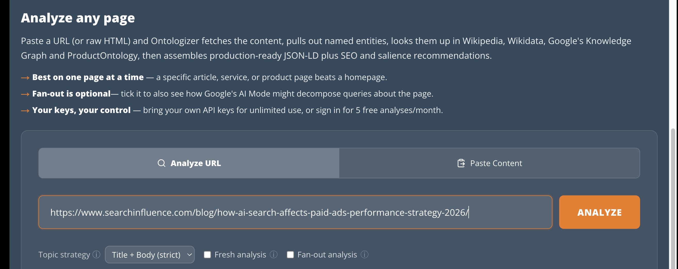Image resolution: width=678 pixels, height=269 pixels.
Task: Switch to the Analyze URL tab
Action: pyautogui.click(x=189, y=163)
